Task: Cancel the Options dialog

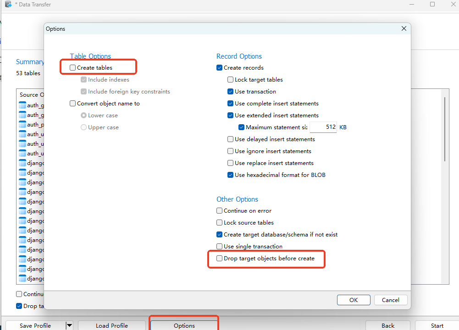Action: pyautogui.click(x=391, y=300)
